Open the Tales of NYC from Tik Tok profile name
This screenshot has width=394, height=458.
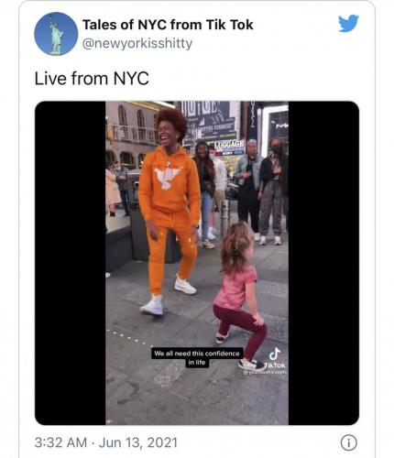point(168,25)
